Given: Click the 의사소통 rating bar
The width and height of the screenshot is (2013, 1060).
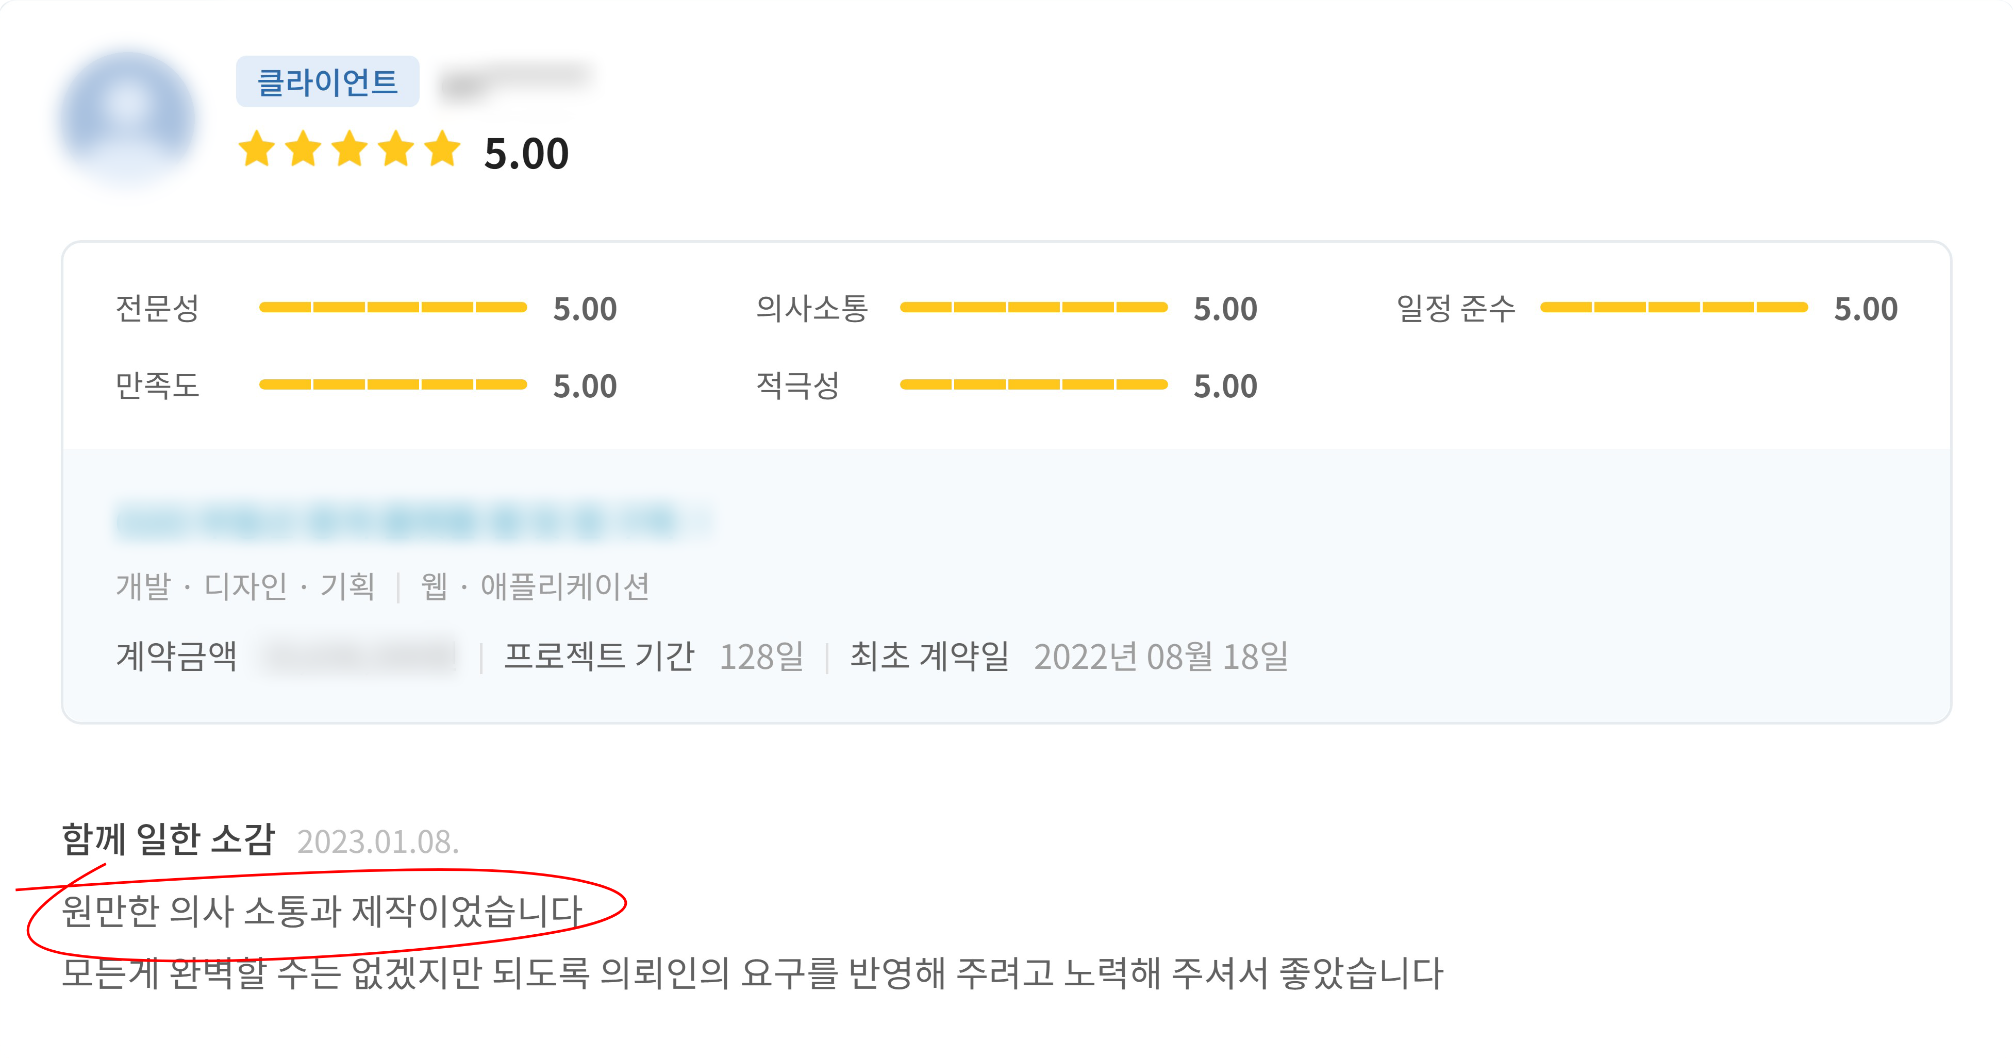Looking at the screenshot, I should pos(1033,308).
